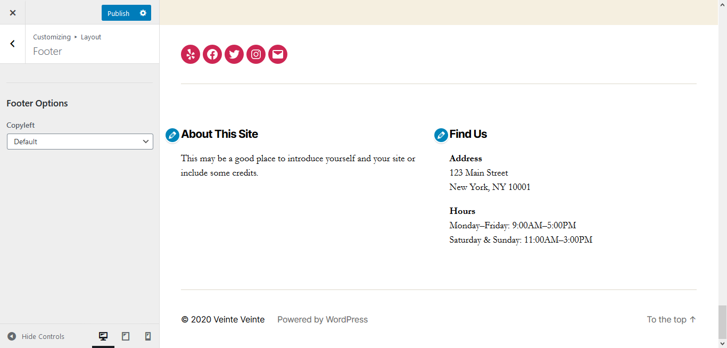Click the Yelp social icon
Image resolution: width=727 pixels, height=348 pixels.
pos(191,54)
